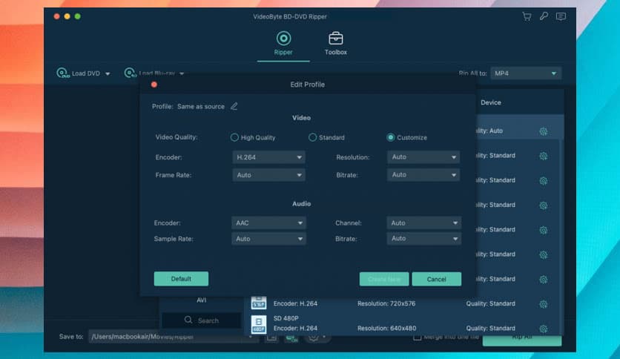Open Sample Rate dropdown
620x359 pixels.
[x=268, y=239]
